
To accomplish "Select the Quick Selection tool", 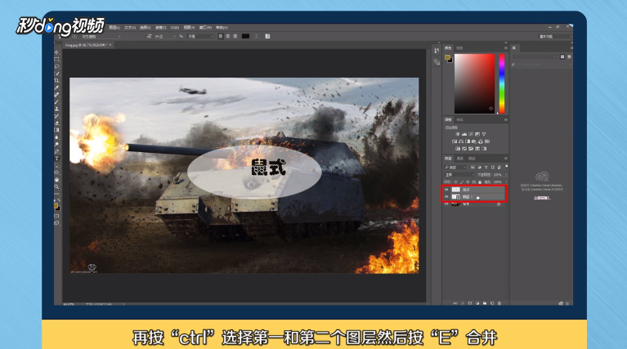I will click(56, 74).
